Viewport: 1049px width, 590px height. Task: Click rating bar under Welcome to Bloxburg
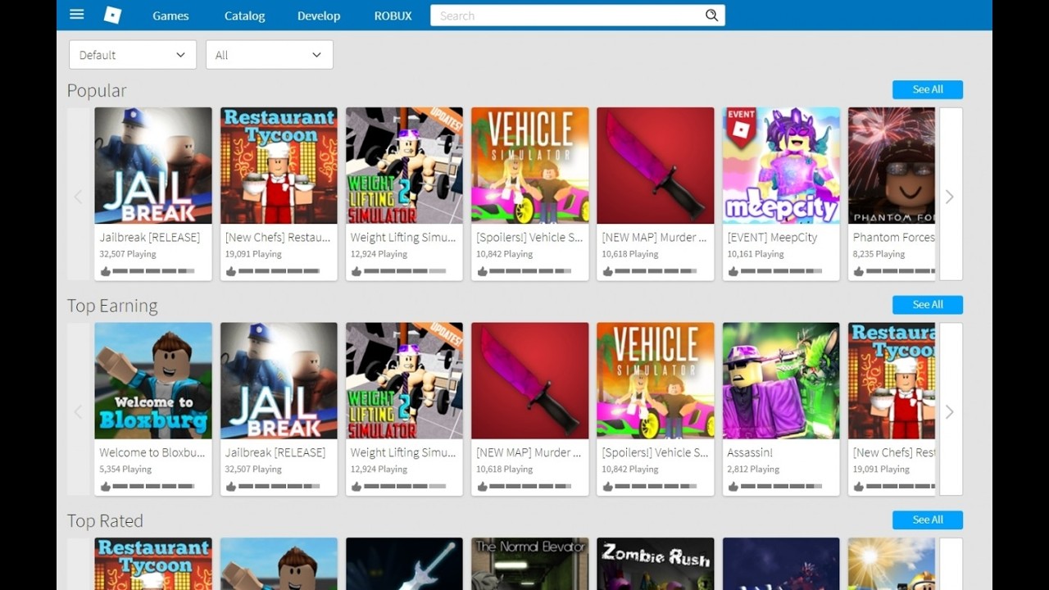pyautogui.click(x=154, y=487)
